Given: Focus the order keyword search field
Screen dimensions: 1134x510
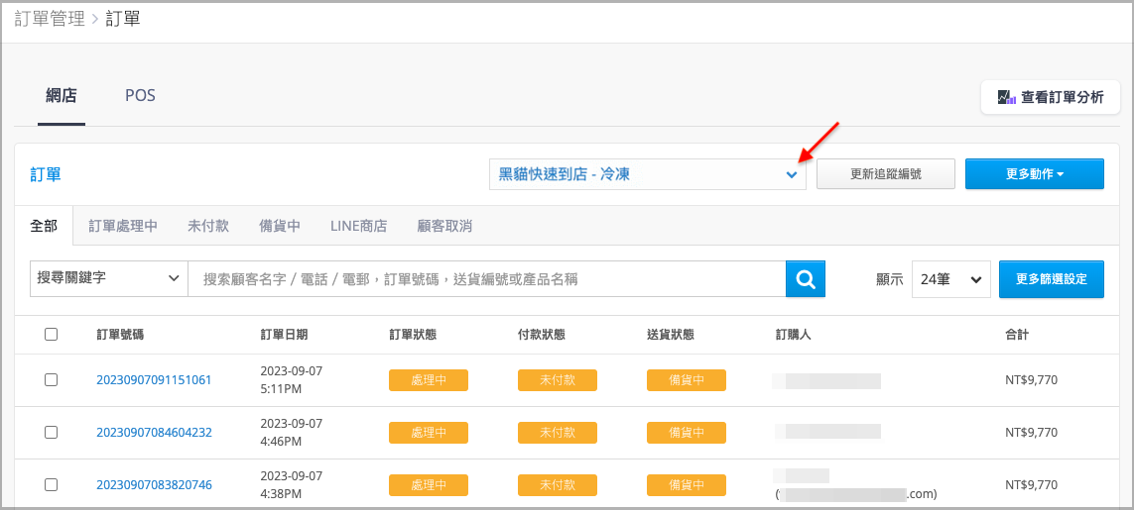Looking at the screenshot, I should pos(487,279).
